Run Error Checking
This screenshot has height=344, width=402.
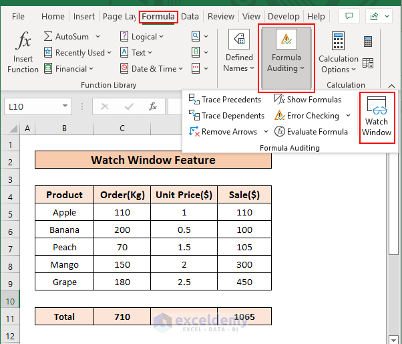307,116
